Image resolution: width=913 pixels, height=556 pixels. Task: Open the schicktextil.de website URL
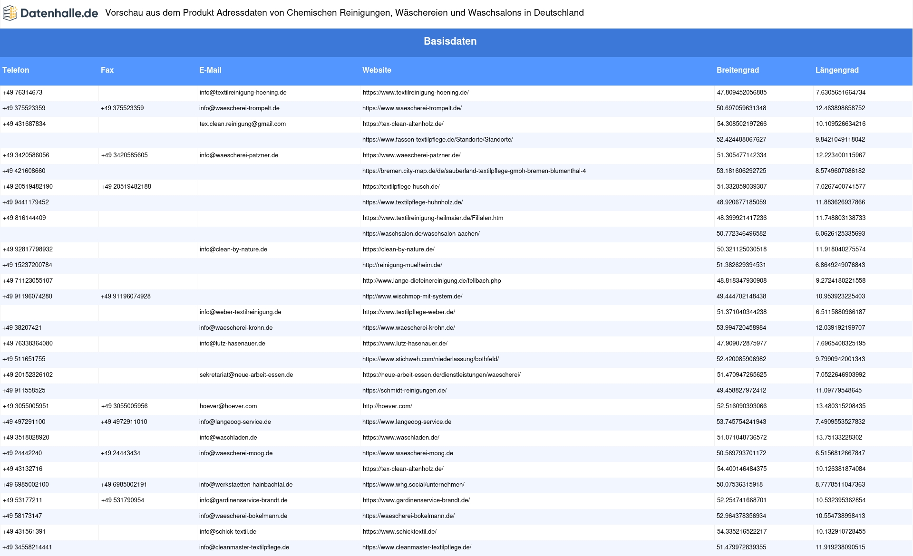click(399, 532)
